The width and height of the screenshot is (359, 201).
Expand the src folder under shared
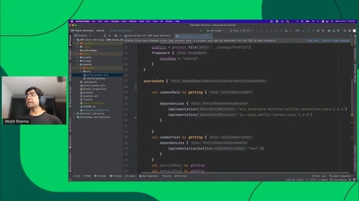[x=81, y=71]
